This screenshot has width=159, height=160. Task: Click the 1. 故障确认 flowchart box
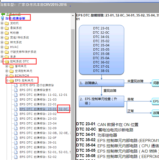coord(102,83)
